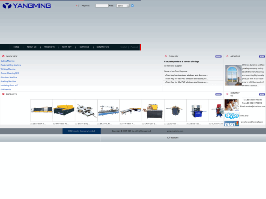The image size is (266, 199).
Task: Open Auxiliary Machine link
Action: 8,81
